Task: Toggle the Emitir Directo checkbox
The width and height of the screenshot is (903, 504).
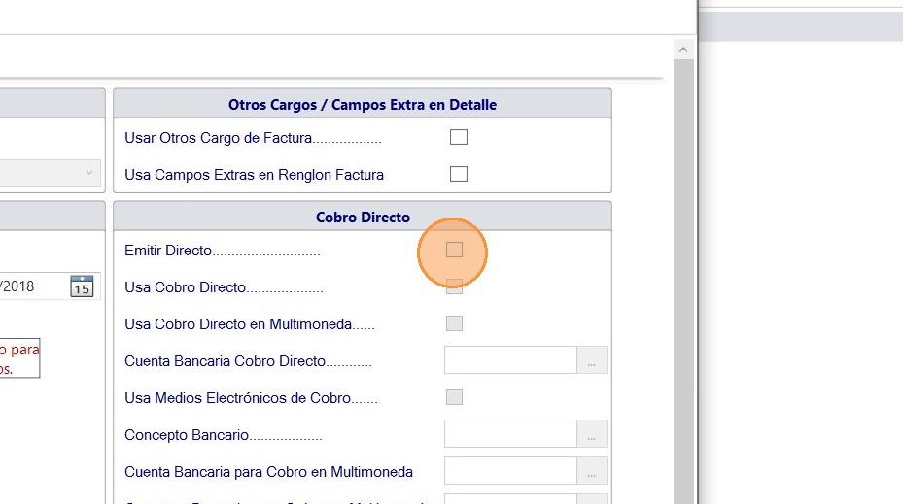Action: tap(454, 251)
